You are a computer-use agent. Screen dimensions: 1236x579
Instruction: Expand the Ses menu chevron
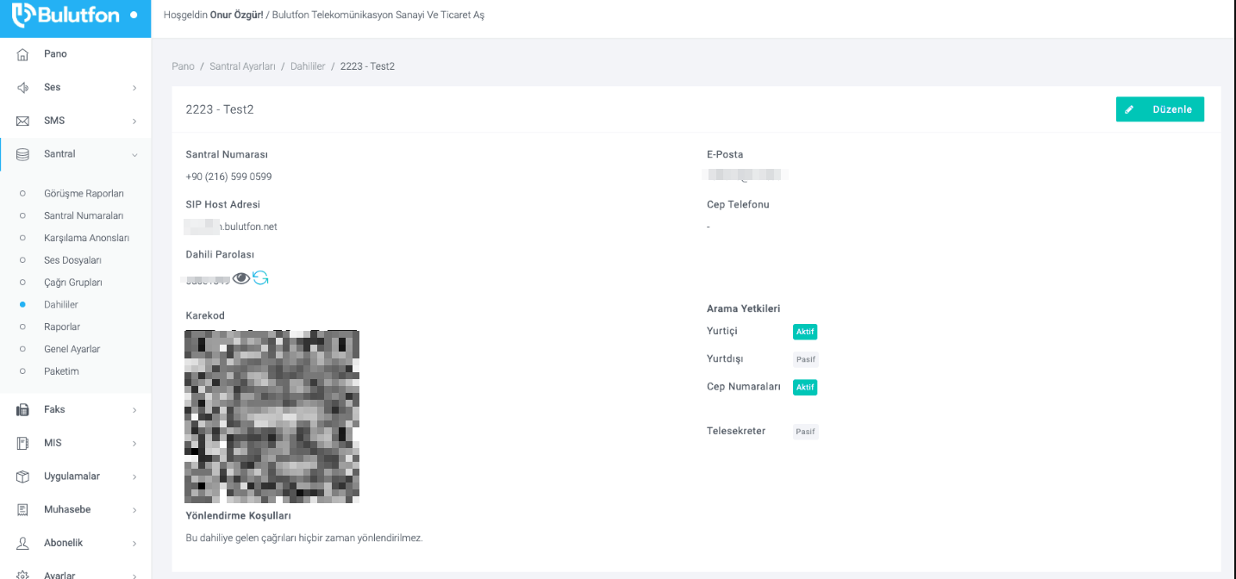[134, 88]
